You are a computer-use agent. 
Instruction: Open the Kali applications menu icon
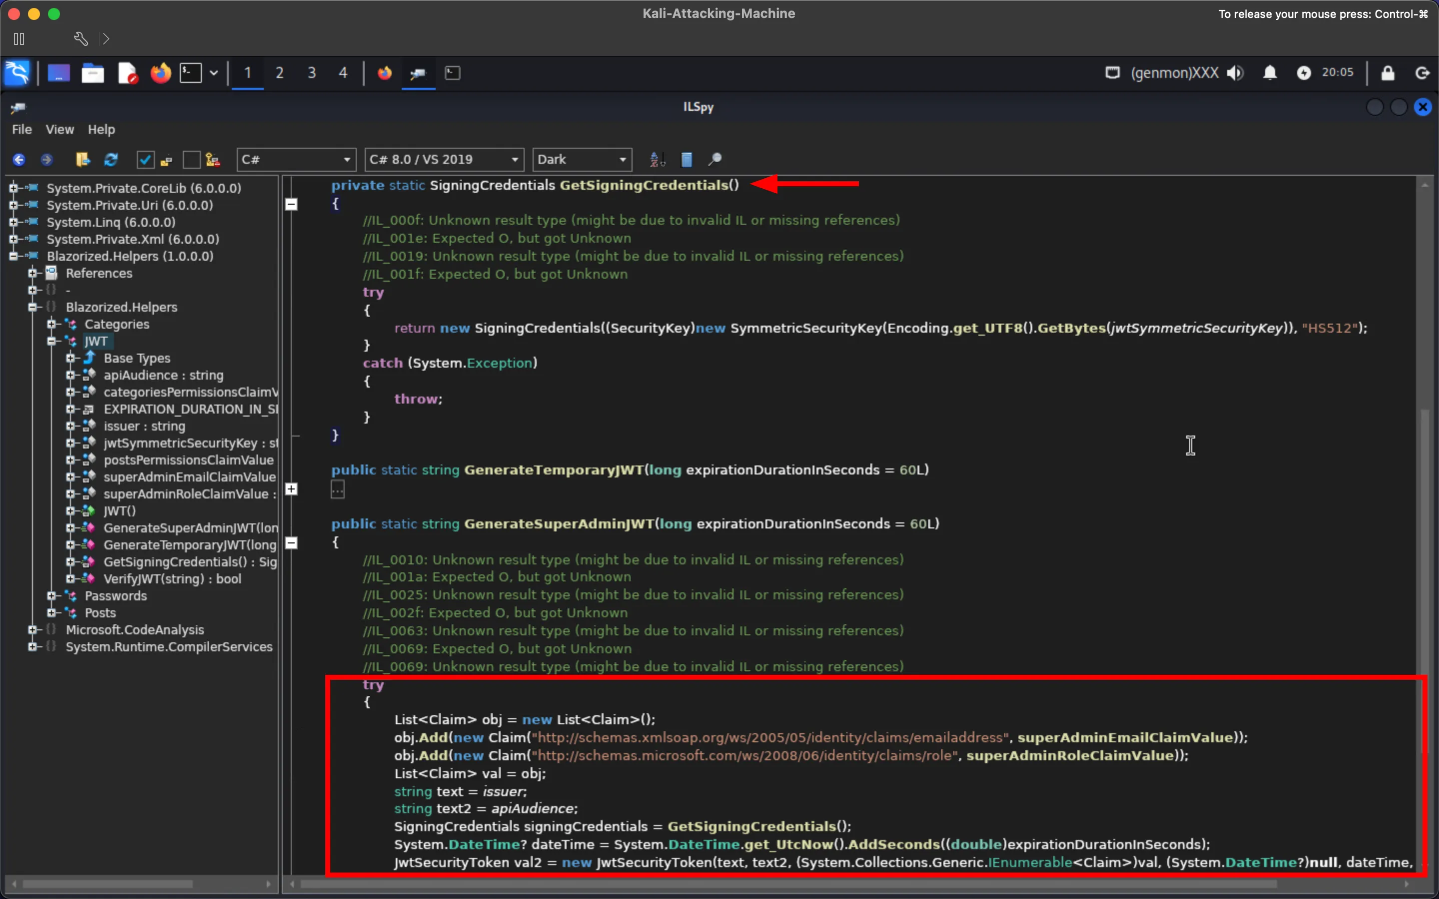pos(16,72)
